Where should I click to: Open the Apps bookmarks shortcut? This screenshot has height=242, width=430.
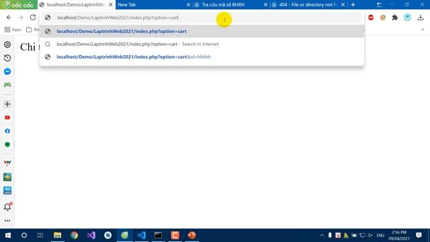pyautogui.click(x=13, y=30)
